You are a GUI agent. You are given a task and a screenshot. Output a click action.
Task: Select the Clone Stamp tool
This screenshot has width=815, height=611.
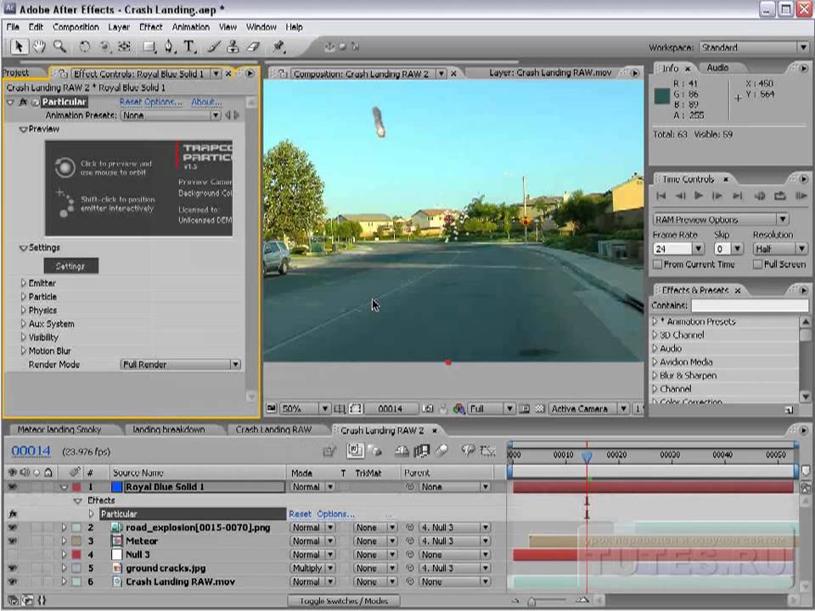233,47
